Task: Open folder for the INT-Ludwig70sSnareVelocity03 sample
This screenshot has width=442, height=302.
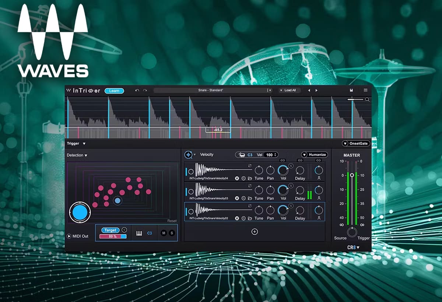Action: (x=250, y=198)
